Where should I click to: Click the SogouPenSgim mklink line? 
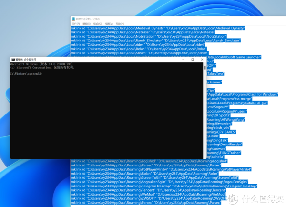160,182
